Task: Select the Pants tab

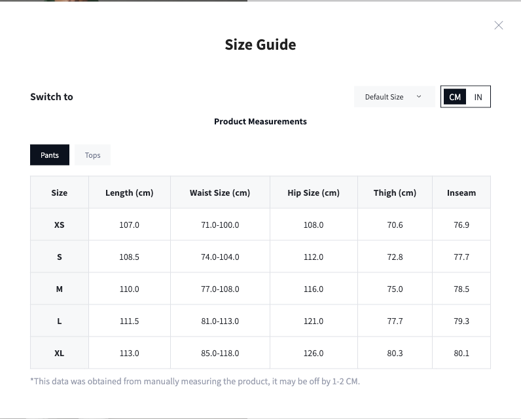Action: click(50, 155)
